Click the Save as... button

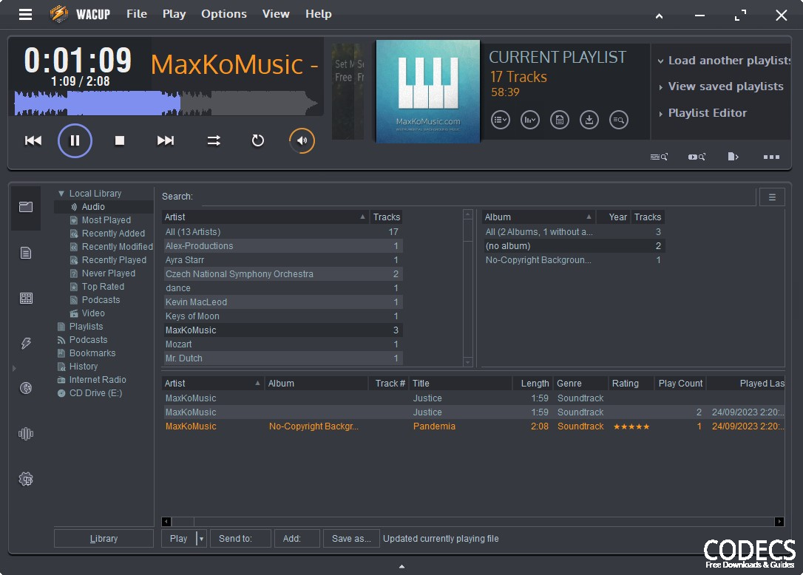click(x=351, y=539)
